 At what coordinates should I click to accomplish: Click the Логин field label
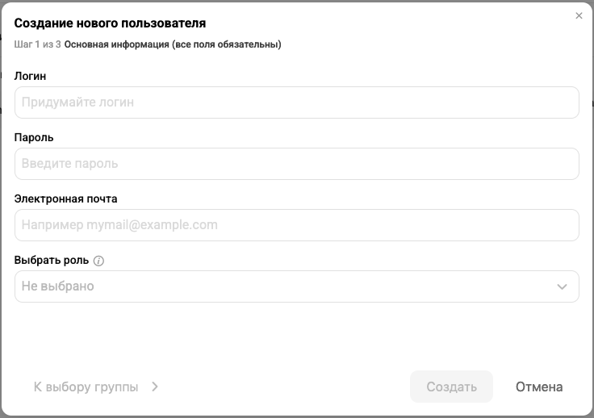31,76
